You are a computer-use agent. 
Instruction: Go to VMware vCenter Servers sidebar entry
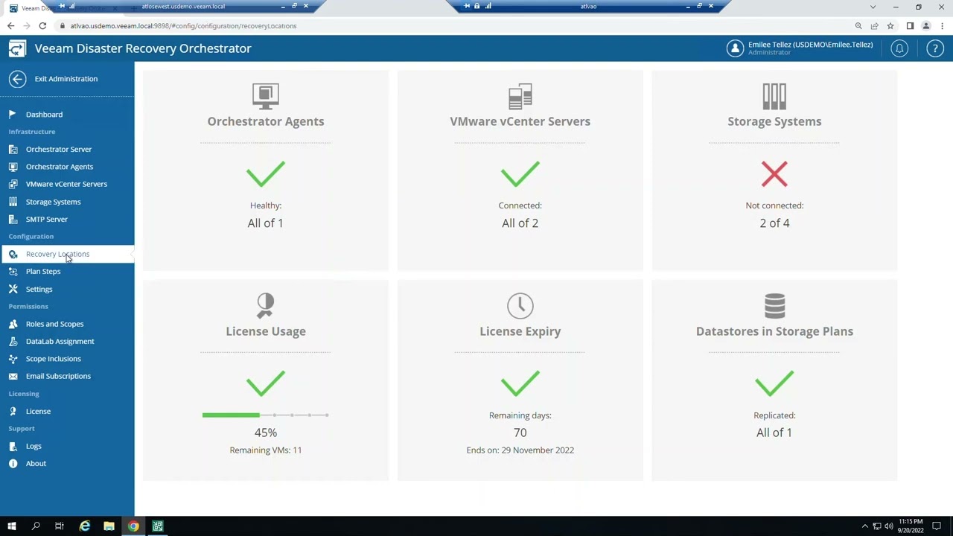tap(67, 184)
